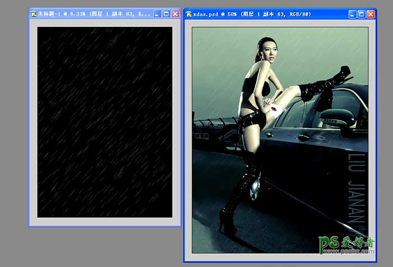
Task: Close the untitled rain document window
Action: click(175, 13)
